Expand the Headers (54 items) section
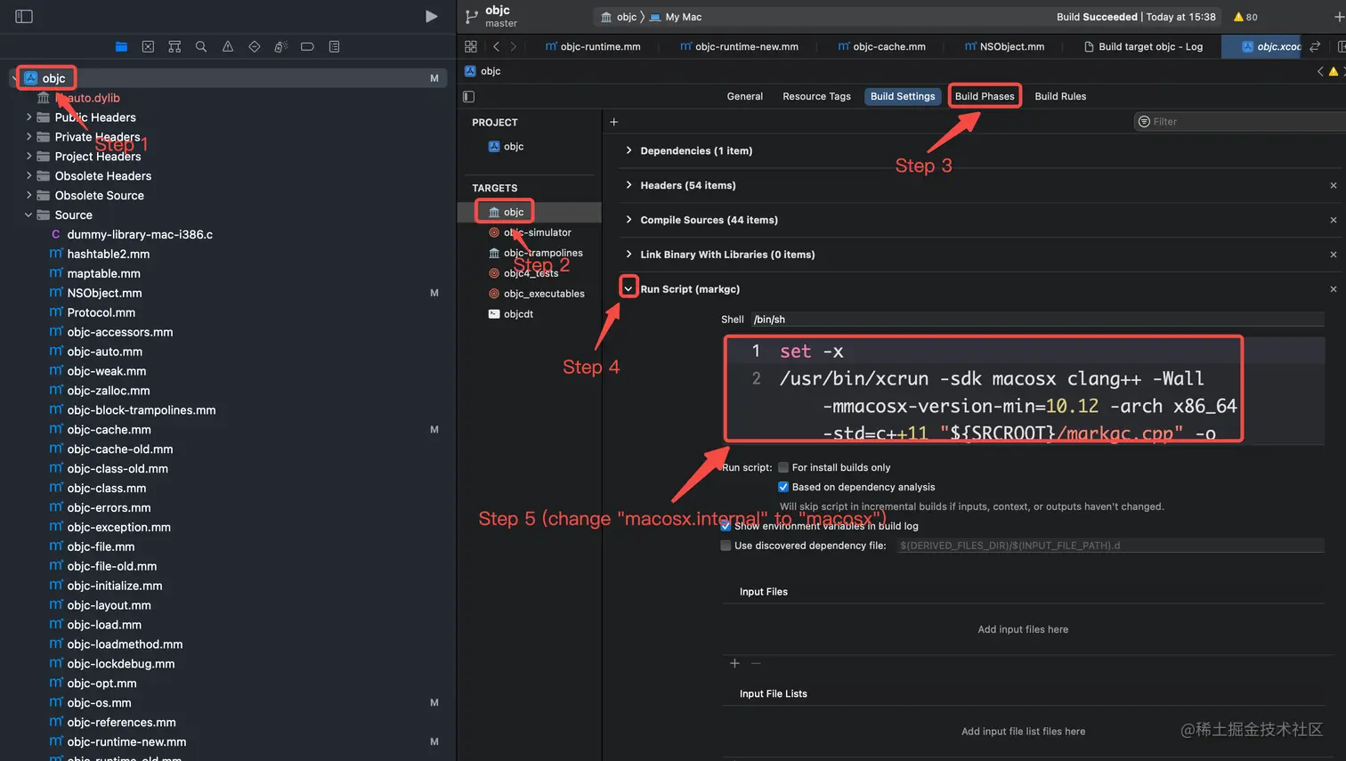The width and height of the screenshot is (1346, 761). (628, 185)
